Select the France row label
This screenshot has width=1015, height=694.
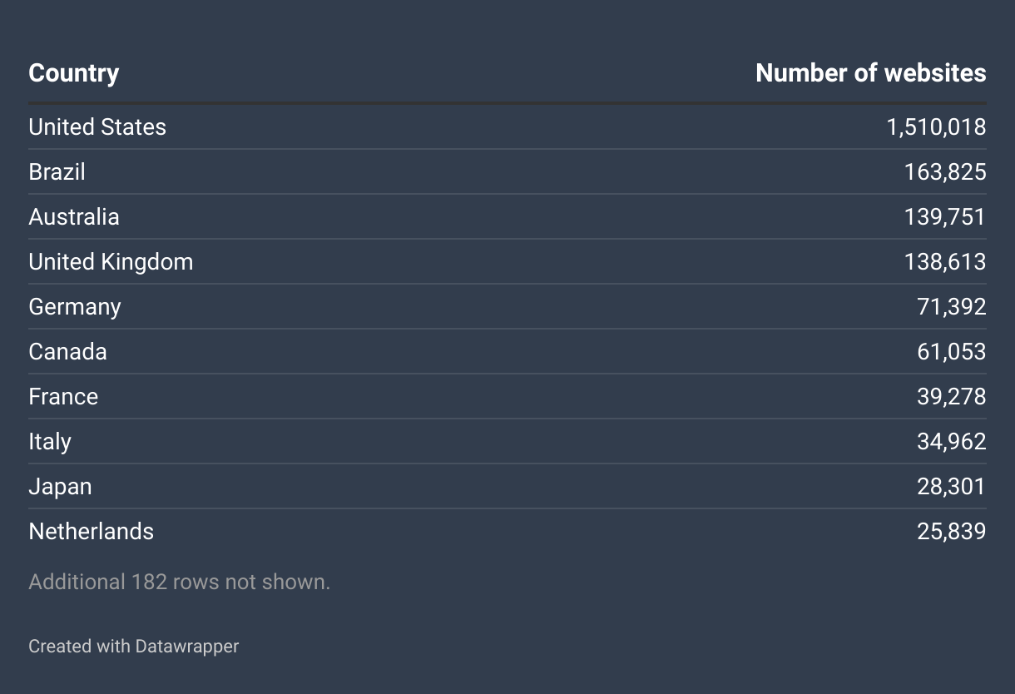click(63, 396)
